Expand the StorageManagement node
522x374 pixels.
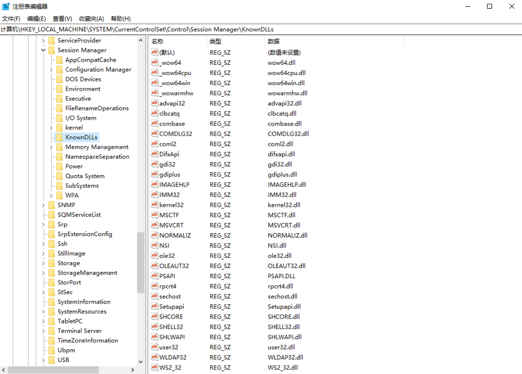tap(43, 273)
